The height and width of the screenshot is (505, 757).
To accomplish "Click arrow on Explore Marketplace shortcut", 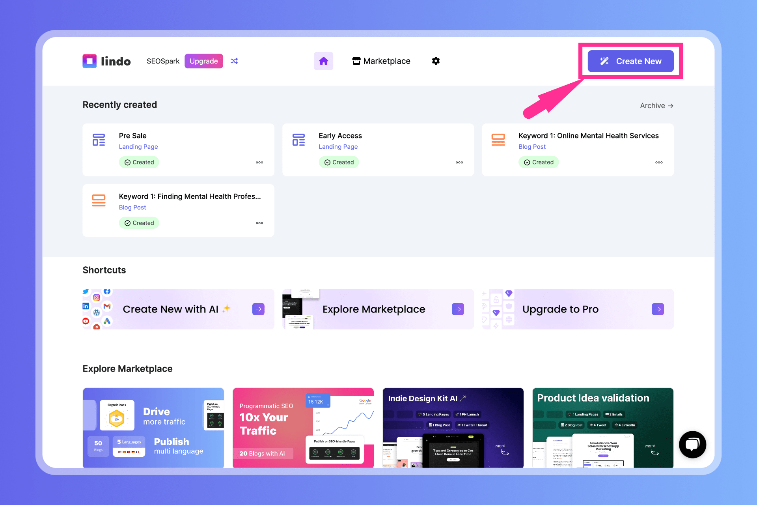I will 458,309.
